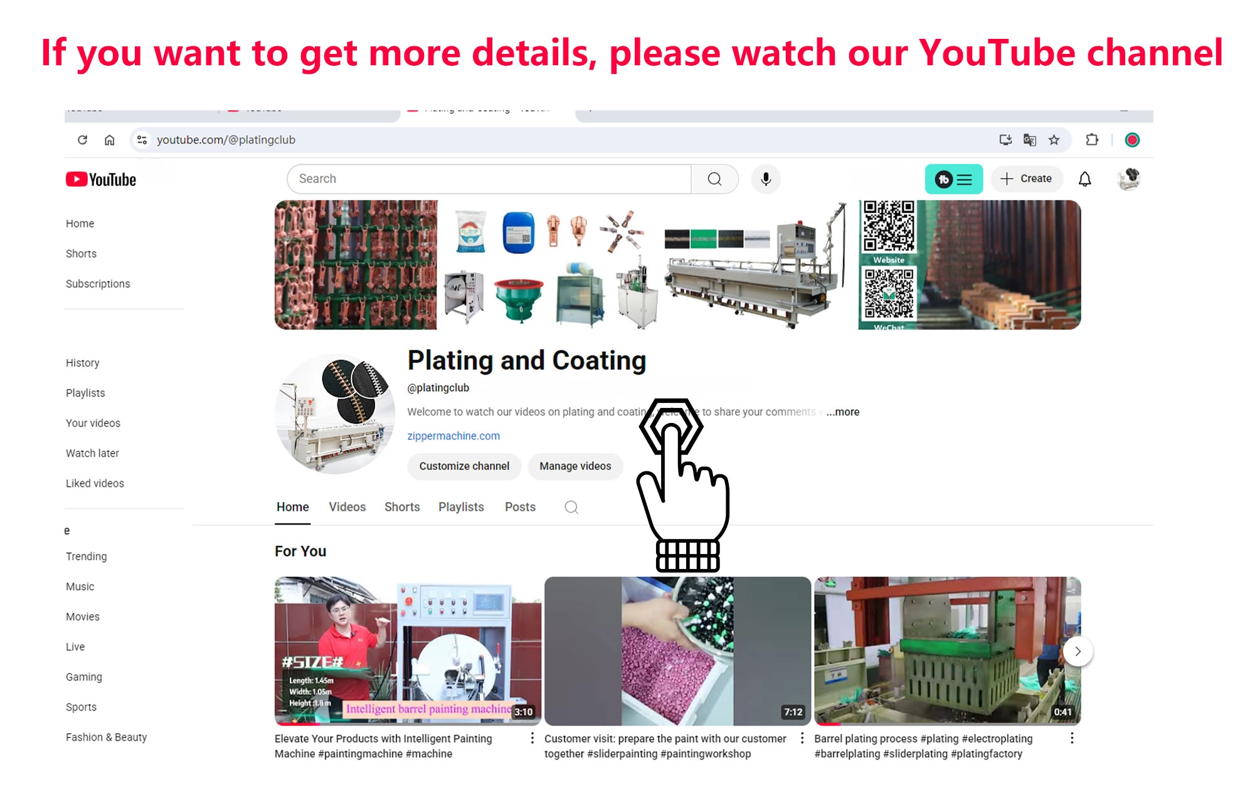Switch to the Videos tab
This screenshot has height=794, width=1245.
pos(347,507)
